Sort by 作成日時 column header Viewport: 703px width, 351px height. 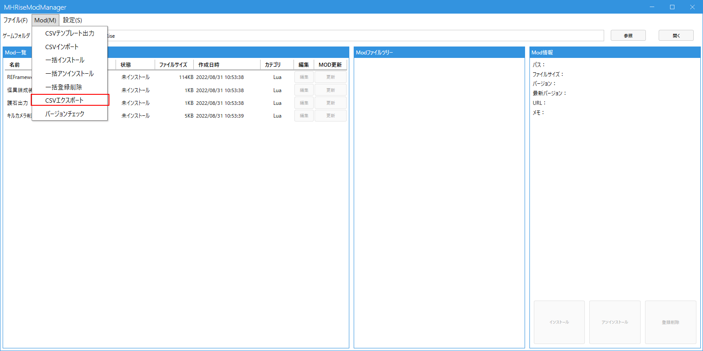(227, 64)
